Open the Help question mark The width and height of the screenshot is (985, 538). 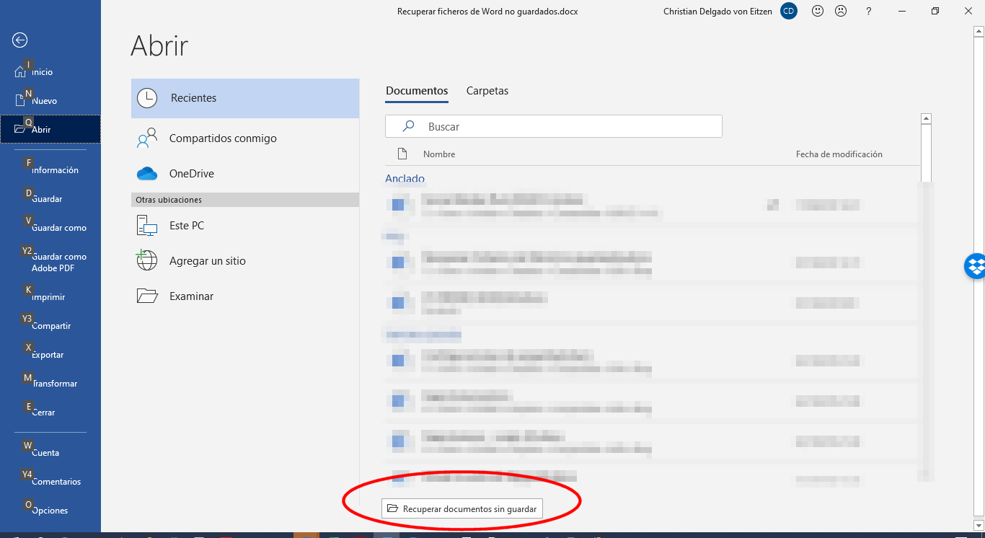click(x=869, y=12)
